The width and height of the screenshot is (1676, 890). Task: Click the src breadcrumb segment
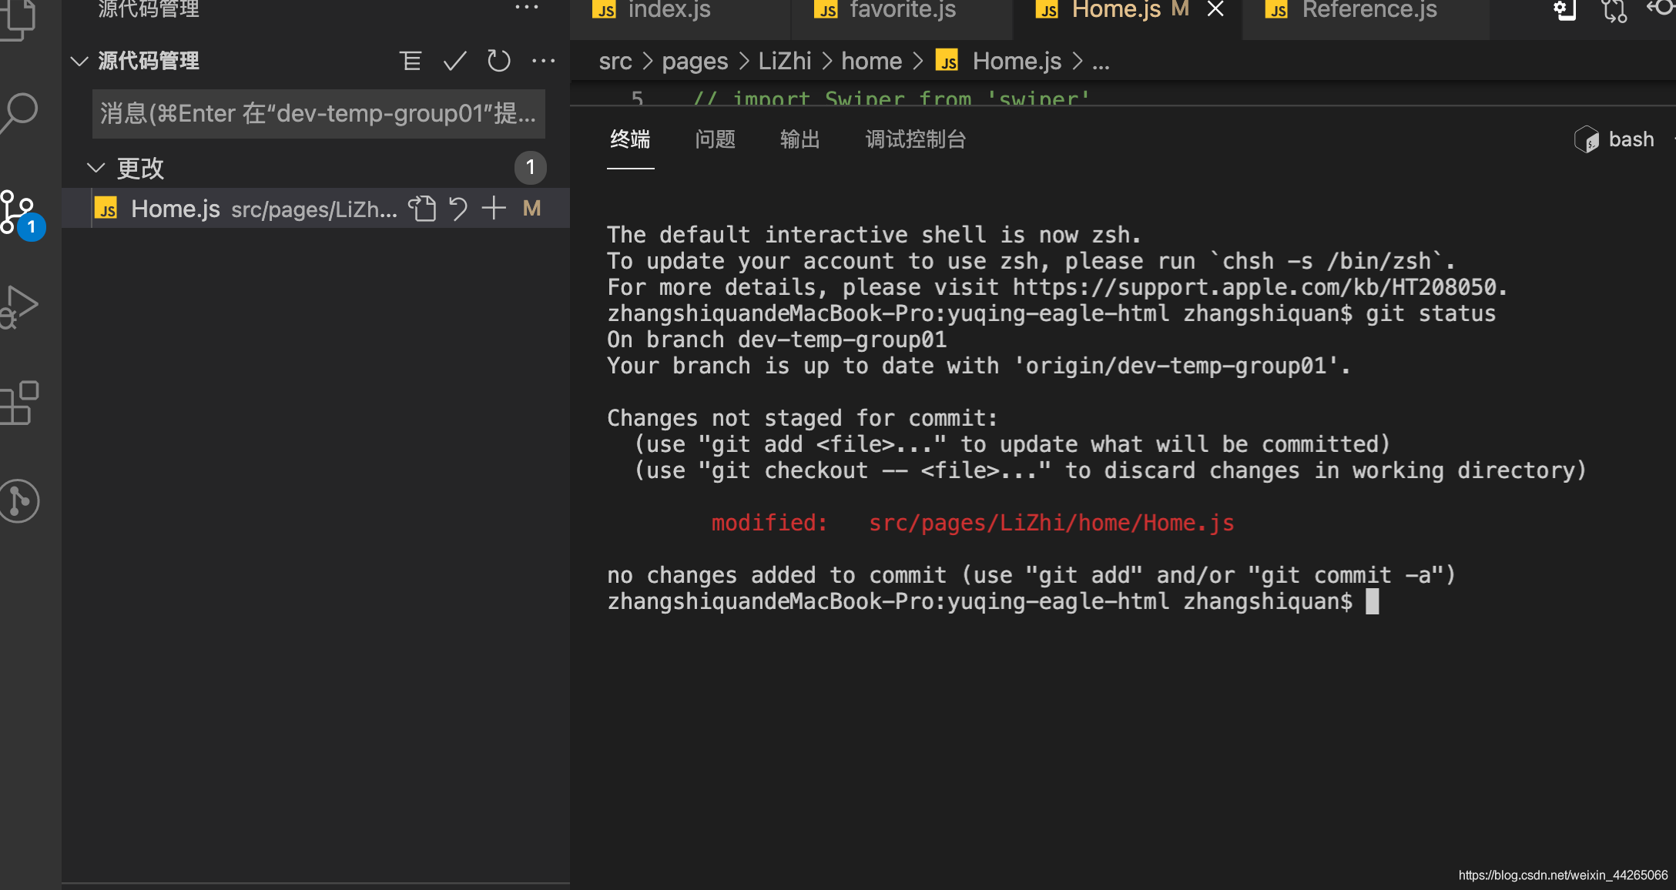[615, 61]
